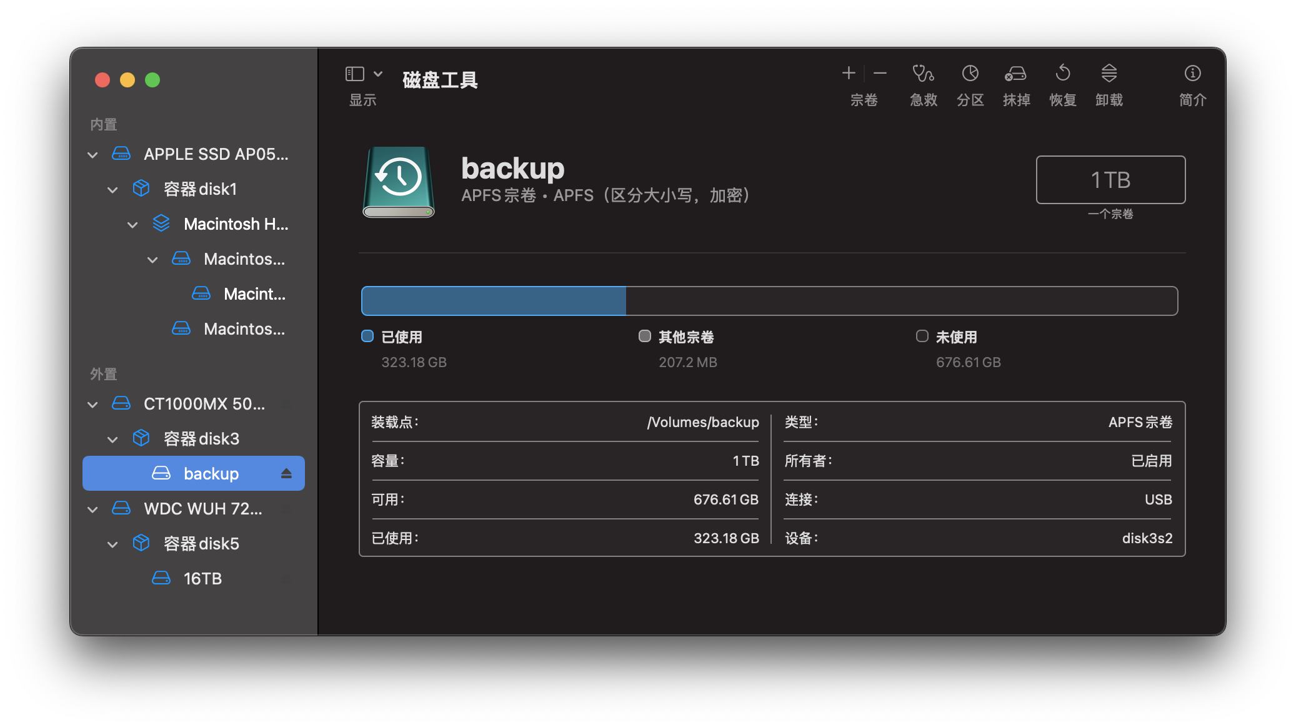
Task: Remove a volume with the minus icon
Action: (880, 74)
